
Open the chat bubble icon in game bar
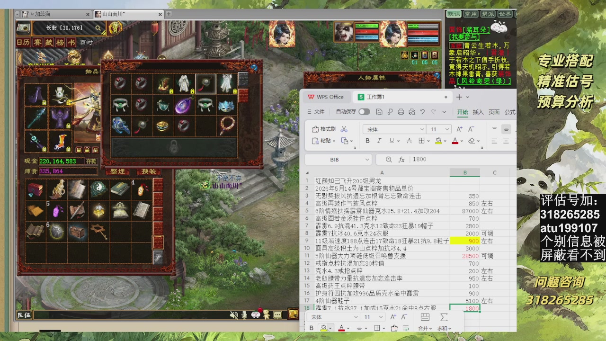coord(278,315)
